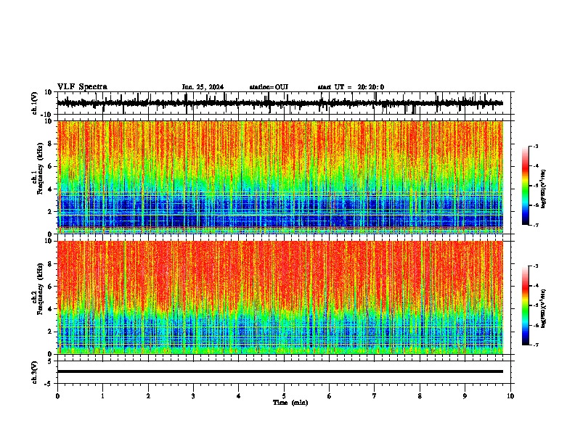Click the '2' kHz tick on ch.1 spectrogram

tap(51, 212)
